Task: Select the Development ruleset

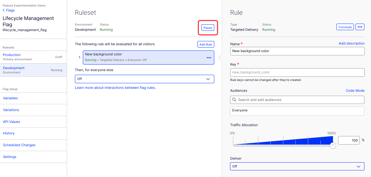Action: pos(33,70)
